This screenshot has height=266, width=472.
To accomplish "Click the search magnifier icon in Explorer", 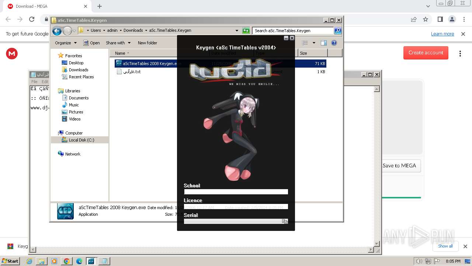I will [338, 31].
